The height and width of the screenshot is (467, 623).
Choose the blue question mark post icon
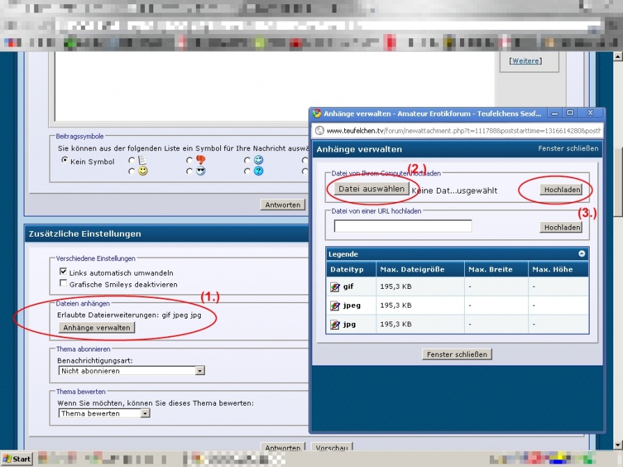click(x=259, y=171)
